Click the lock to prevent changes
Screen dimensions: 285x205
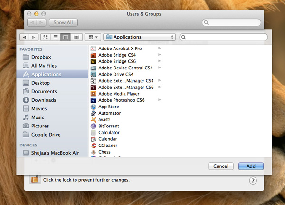35,178
